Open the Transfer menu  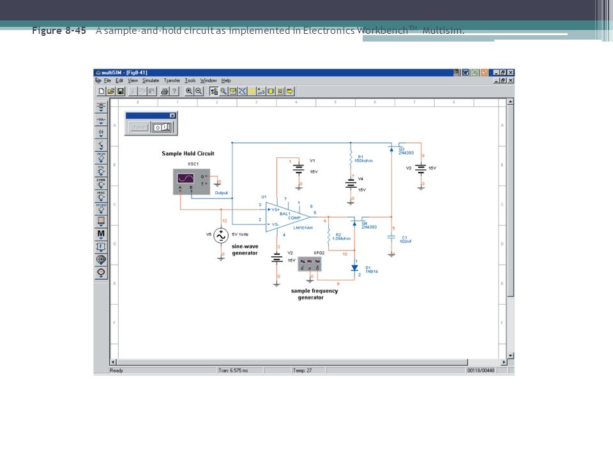click(x=172, y=80)
